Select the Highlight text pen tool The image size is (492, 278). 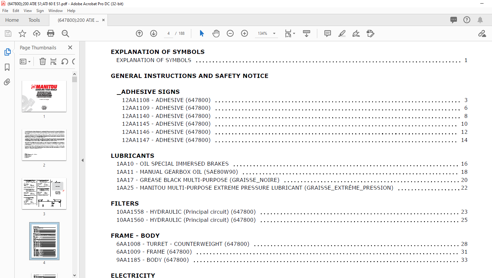tap(342, 33)
